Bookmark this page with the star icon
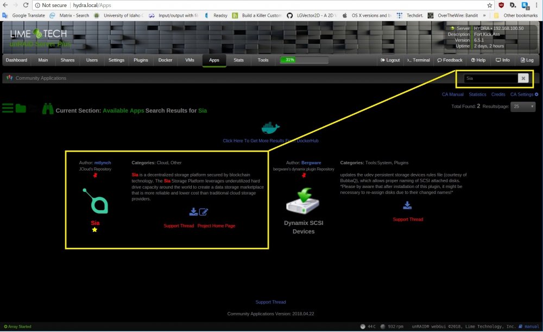The height and width of the screenshot is (332, 543). click(490, 5)
